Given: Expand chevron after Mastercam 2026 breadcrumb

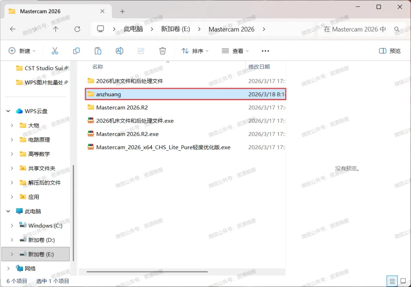Looking at the screenshot, I should pos(264,29).
